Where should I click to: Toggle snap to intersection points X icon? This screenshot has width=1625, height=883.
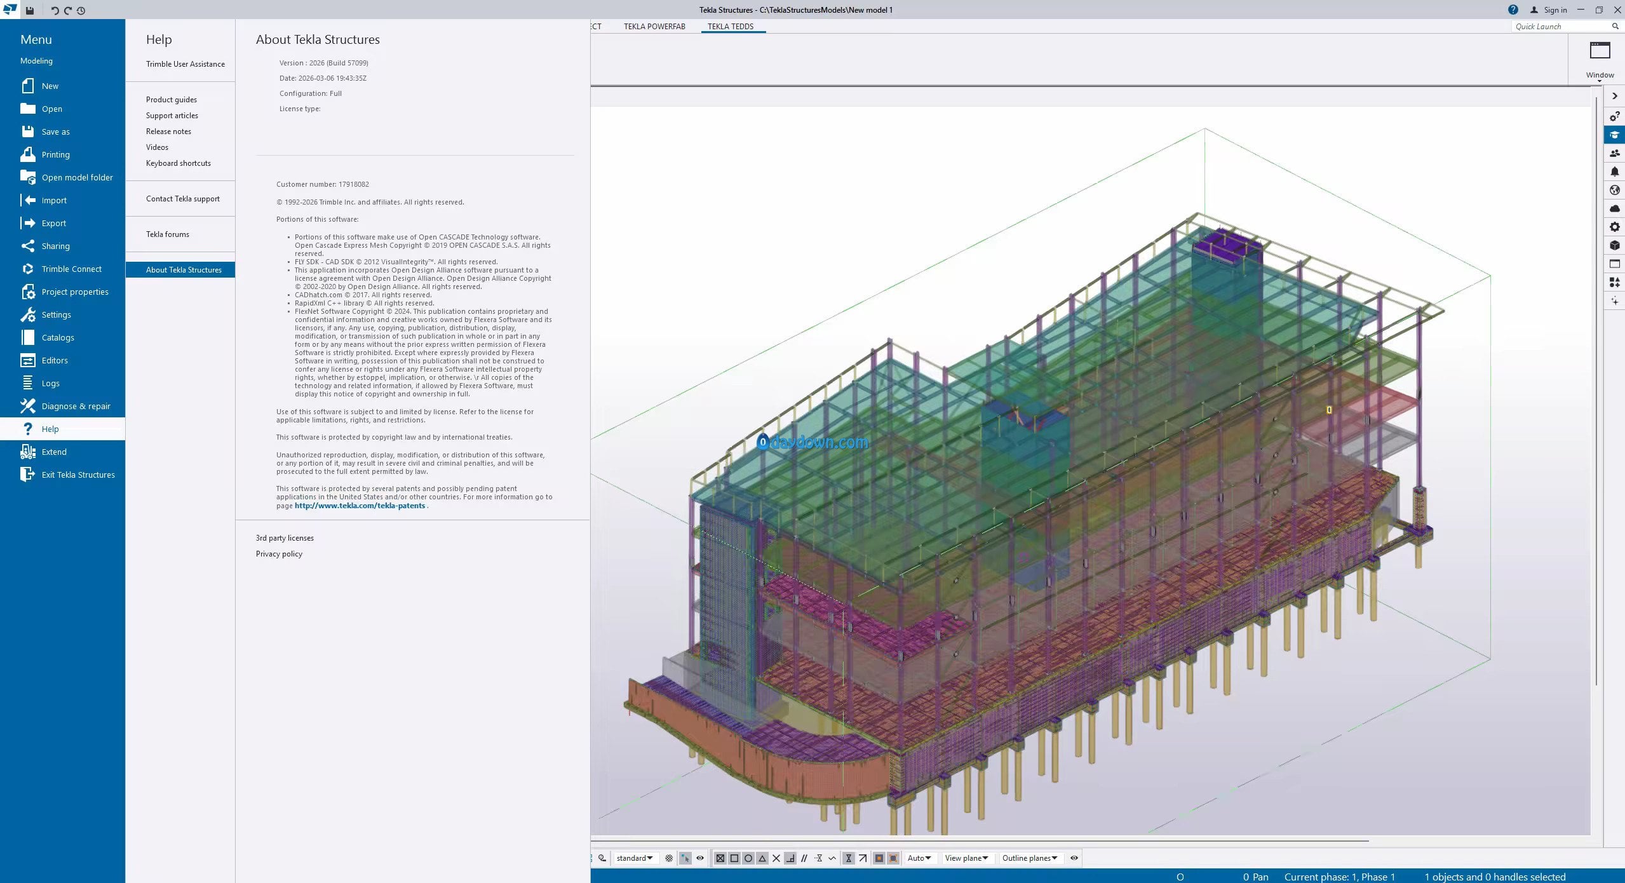point(776,858)
